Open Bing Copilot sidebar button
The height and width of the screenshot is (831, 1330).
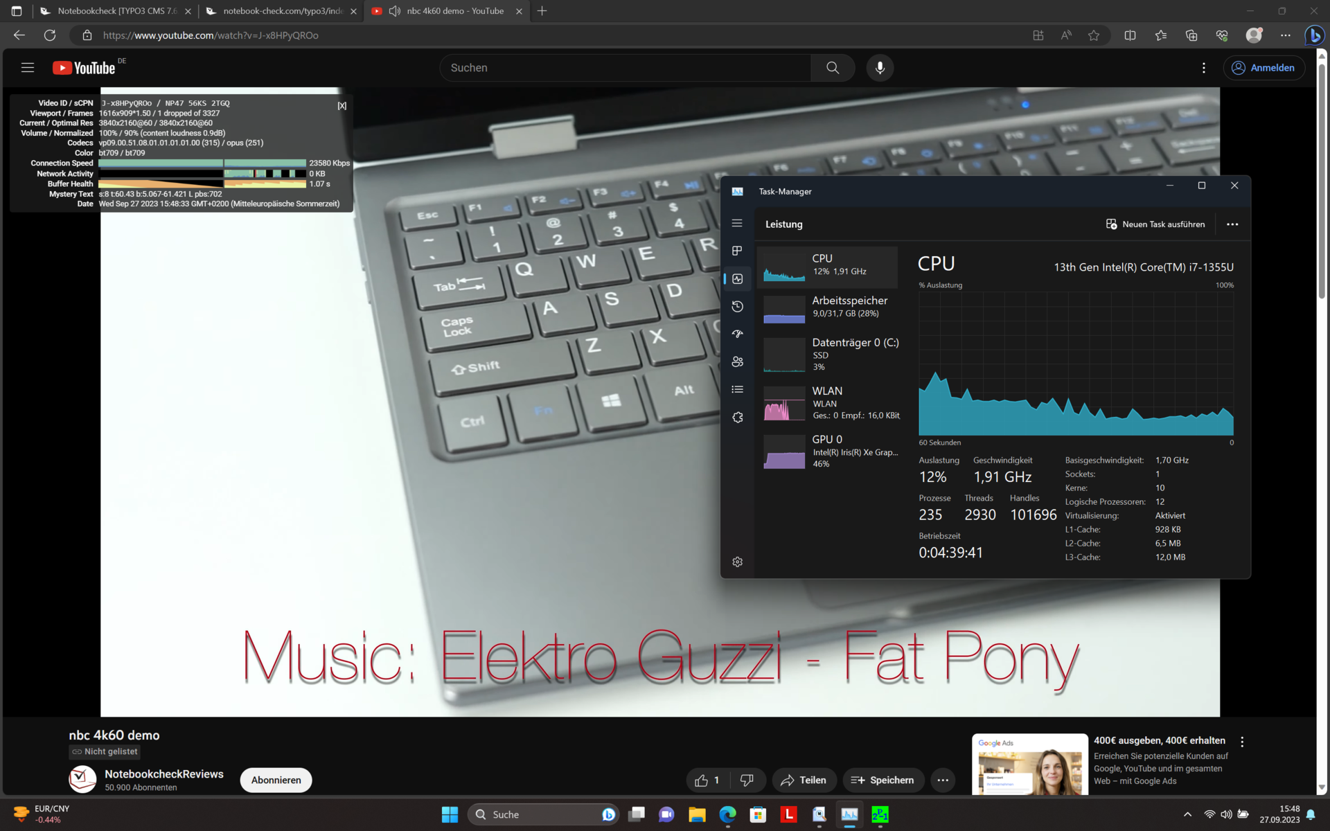tap(1314, 35)
